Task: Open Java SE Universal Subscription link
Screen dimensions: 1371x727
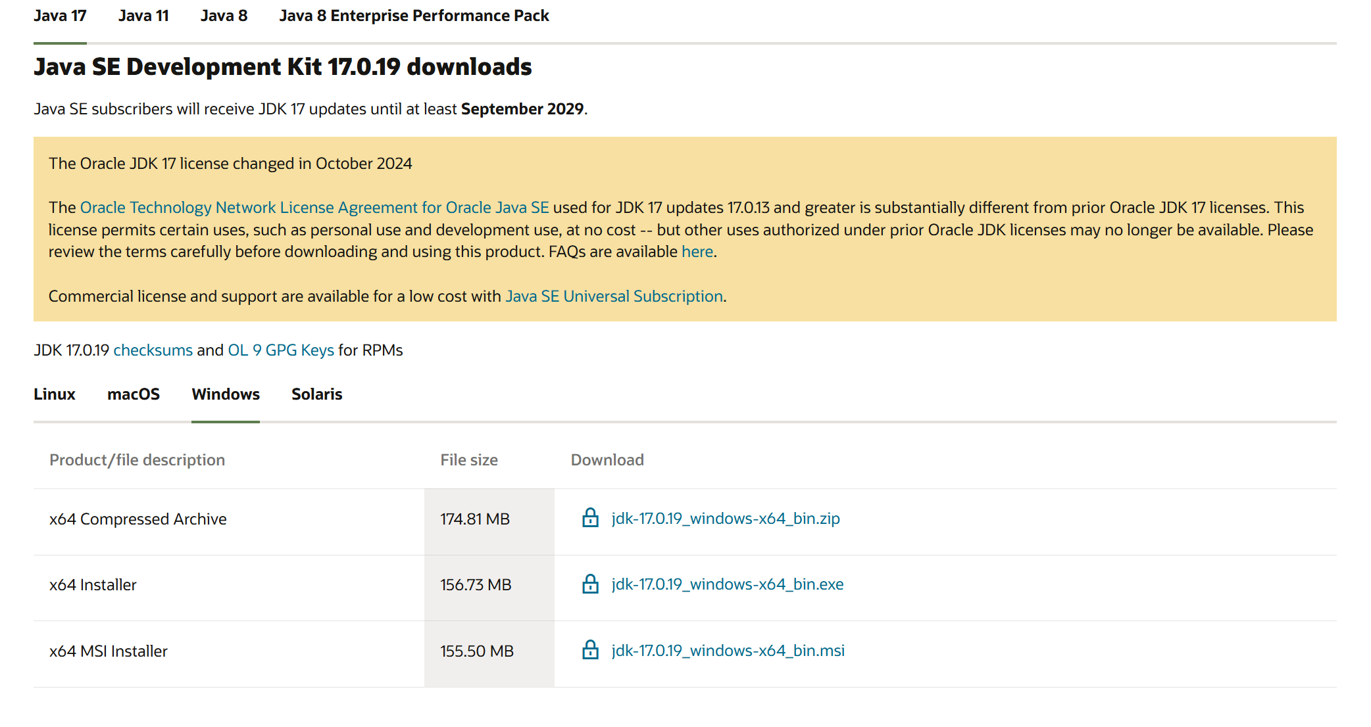Action: (x=614, y=296)
